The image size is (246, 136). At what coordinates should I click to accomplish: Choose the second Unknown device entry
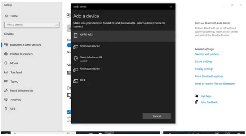click(x=123, y=70)
